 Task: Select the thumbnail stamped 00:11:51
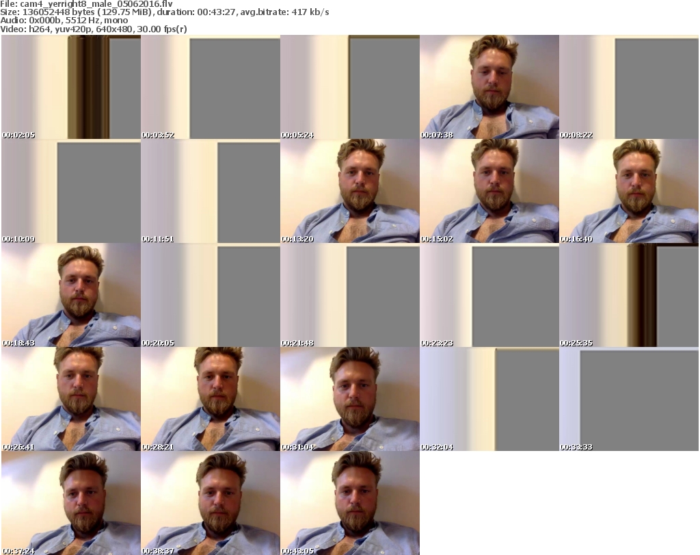[211, 191]
